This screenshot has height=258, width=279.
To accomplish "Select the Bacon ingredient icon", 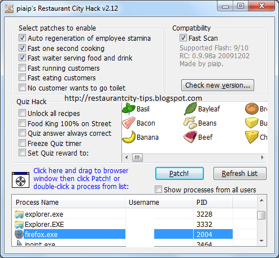I will pos(129,123).
